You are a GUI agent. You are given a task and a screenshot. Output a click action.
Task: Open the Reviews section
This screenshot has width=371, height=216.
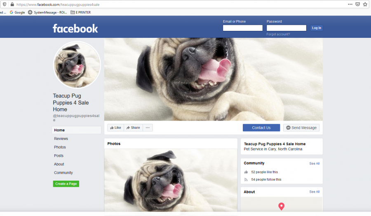tap(61, 139)
